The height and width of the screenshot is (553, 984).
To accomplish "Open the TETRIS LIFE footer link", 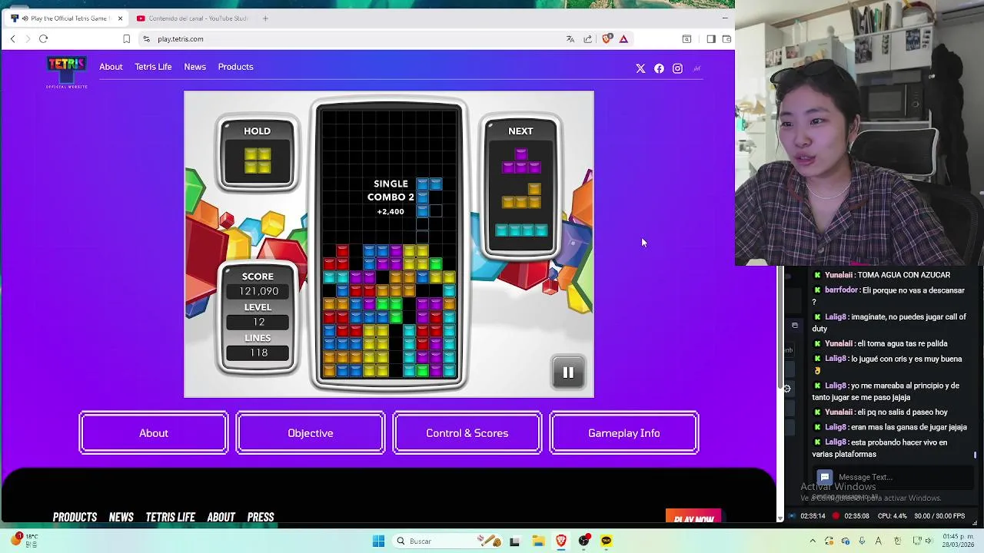I will click(171, 517).
